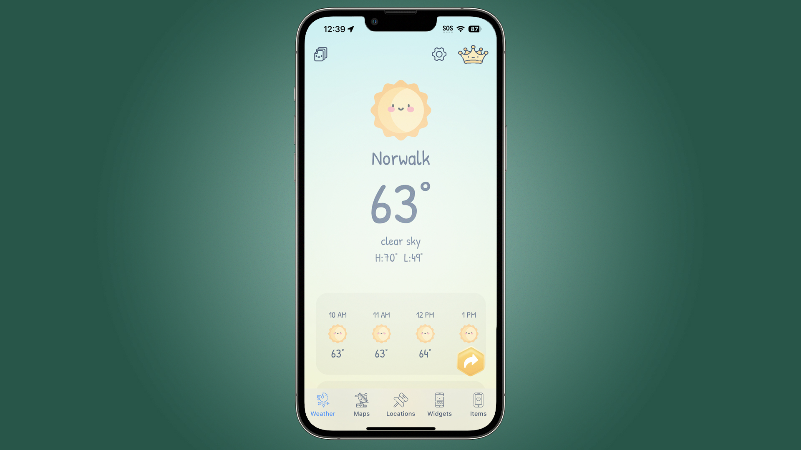Open the Widgets section
Image resolution: width=801 pixels, height=450 pixels.
click(x=439, y=405)
